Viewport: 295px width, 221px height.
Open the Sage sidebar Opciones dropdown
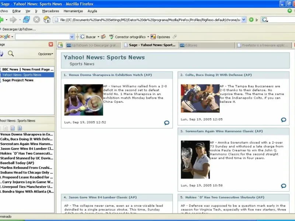[45, 54]
